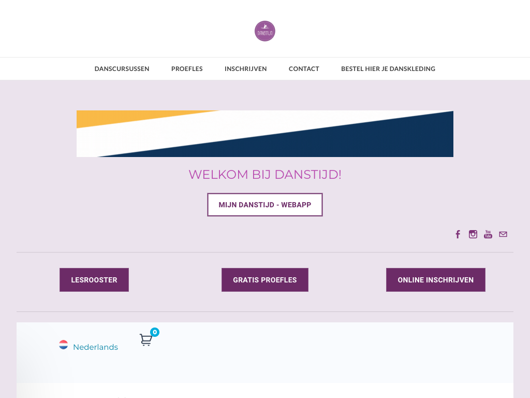Click the Dutch flag icon
The width and height of the screenshot is (530, 398).
pyautogui.click(x=63, y=345)
